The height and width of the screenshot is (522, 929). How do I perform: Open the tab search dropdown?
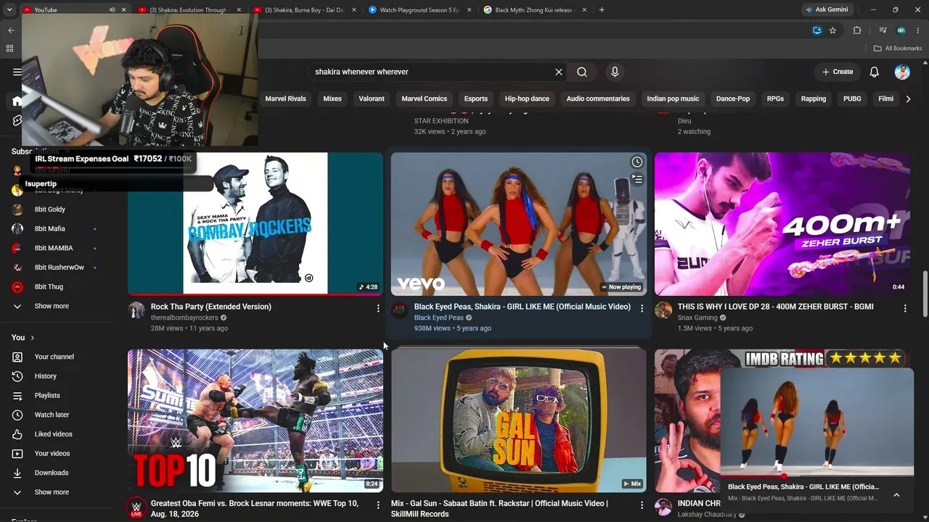(11, 10)
